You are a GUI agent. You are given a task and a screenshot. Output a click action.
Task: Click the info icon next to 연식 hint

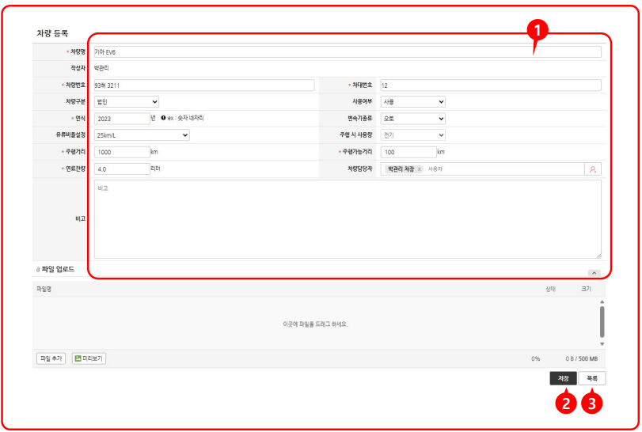(x=163, y=118)
